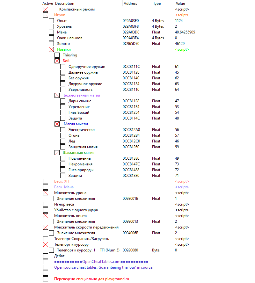The height and width of the screenshot is (283, 255).
Task: Select the Переведено специально для playground.ru line
Action: (92, 279)
